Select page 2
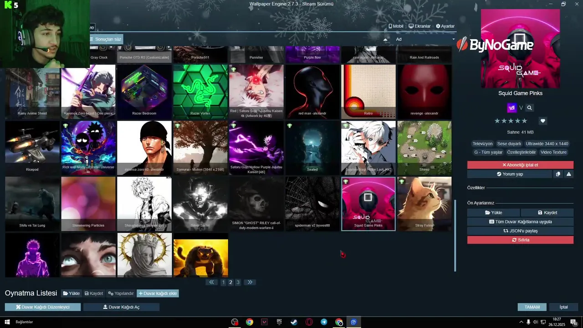 (x=230, y=282)
